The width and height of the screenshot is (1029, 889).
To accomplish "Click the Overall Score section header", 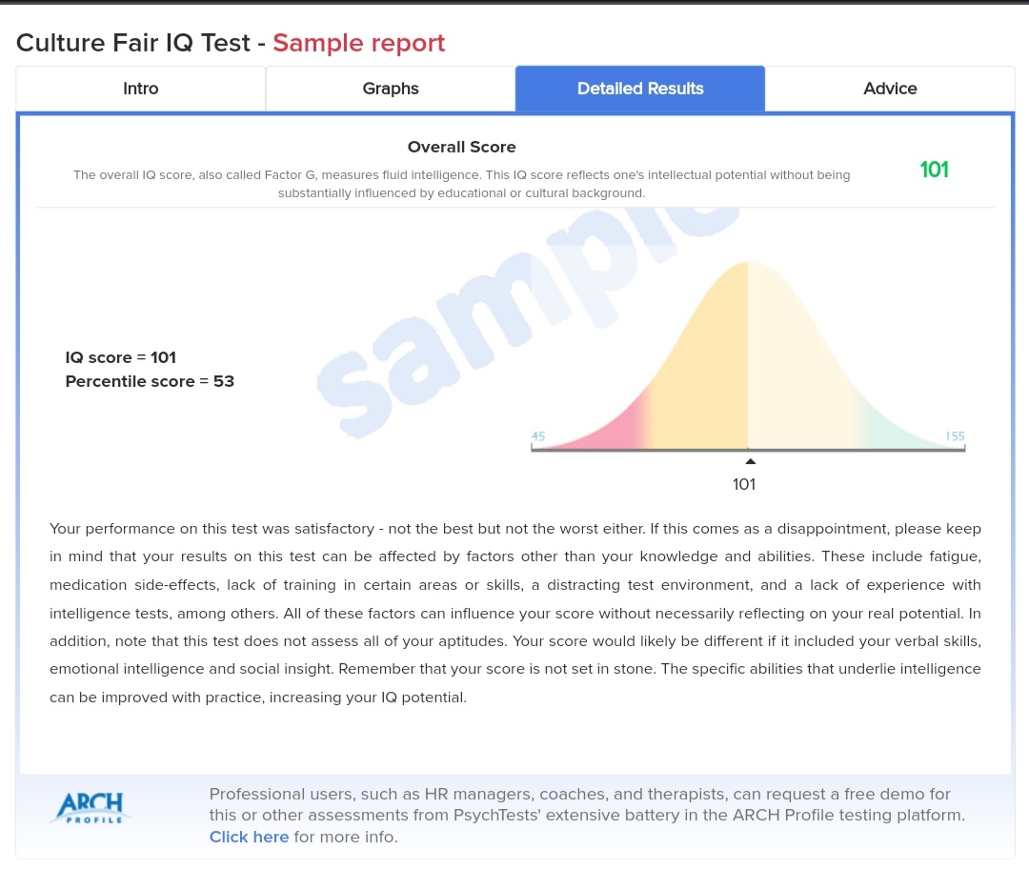I will coord(461,147).
